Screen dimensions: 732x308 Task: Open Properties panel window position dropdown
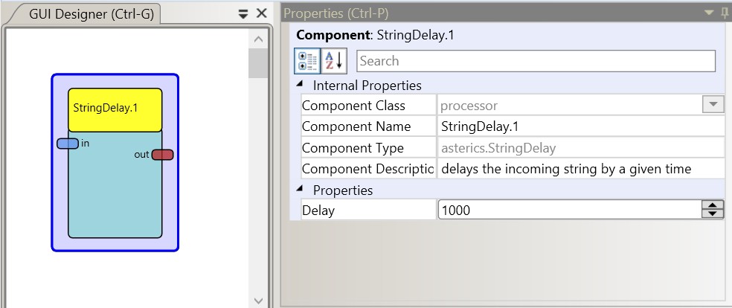tap(708, 13)
